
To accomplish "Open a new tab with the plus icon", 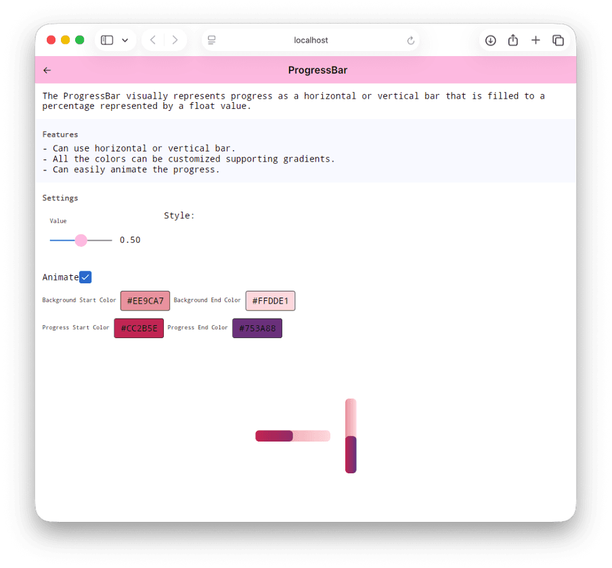I will coord(535,40).
